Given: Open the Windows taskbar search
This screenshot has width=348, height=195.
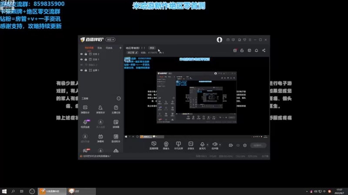Looking at the screenshot, I should click(x=13, y=191).
